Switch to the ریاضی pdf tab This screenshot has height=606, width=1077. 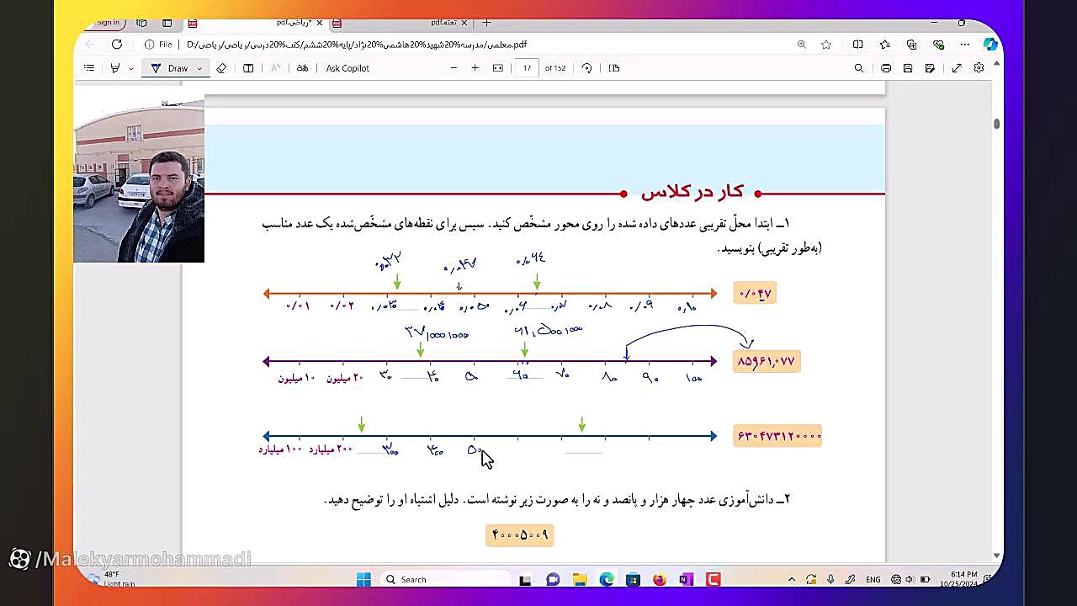coord(256,23)
